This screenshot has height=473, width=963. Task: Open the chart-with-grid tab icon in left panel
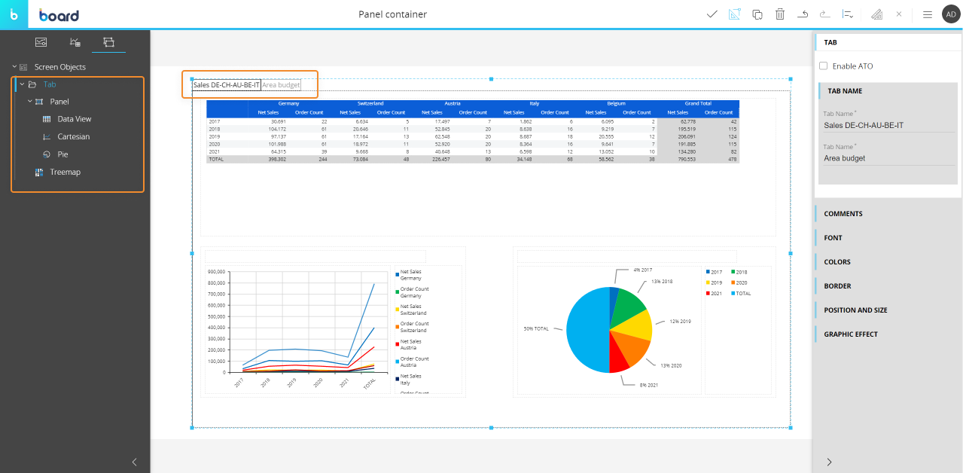[x=75, y=42]
